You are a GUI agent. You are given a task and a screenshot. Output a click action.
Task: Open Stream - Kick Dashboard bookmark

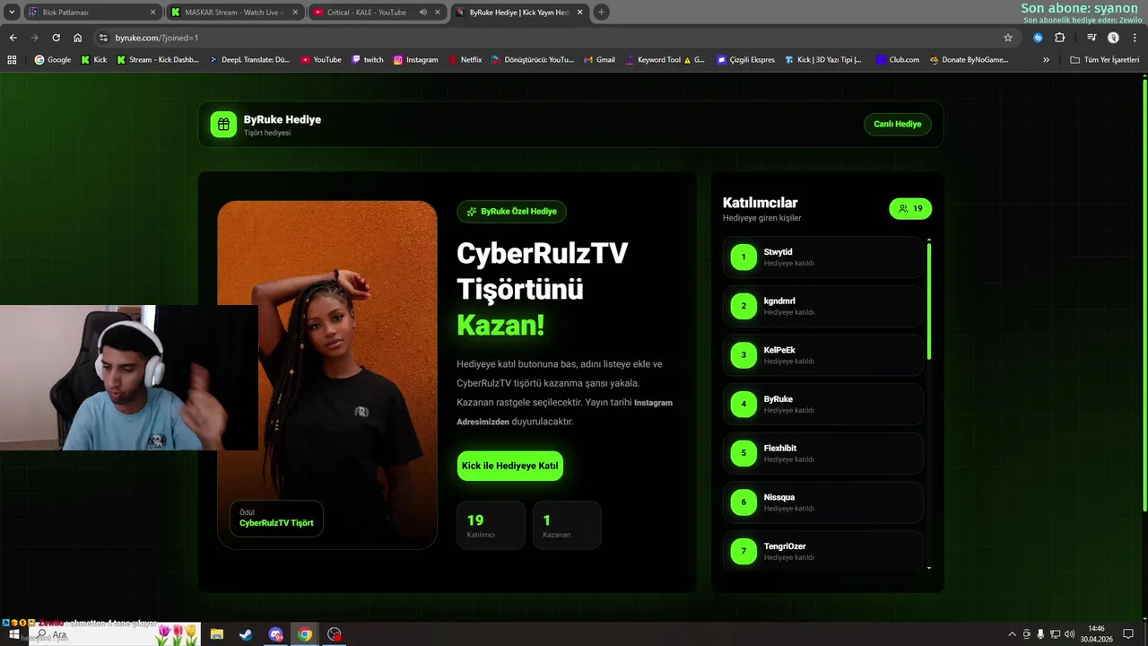[x=158, y=60]
